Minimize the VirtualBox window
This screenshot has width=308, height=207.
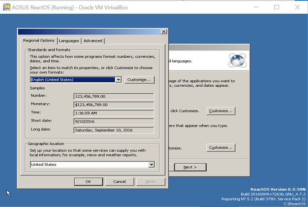(x=255, y=7)
